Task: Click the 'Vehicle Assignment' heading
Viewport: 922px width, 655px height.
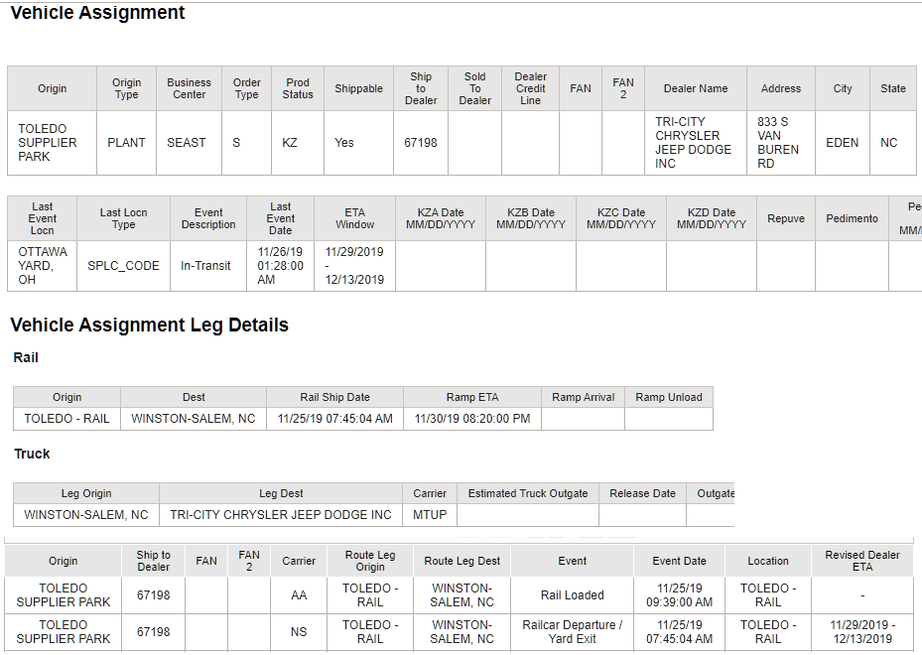Action: click(97, 12)
